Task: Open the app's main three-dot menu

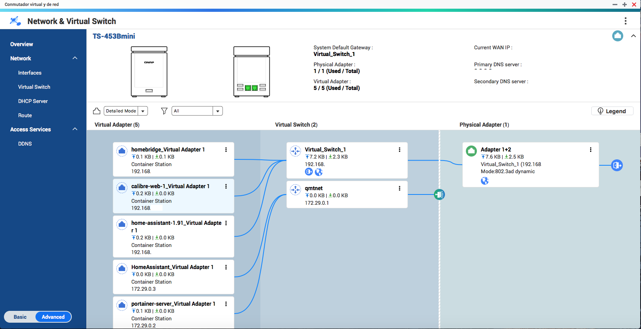Action: [x=625, y=21]
